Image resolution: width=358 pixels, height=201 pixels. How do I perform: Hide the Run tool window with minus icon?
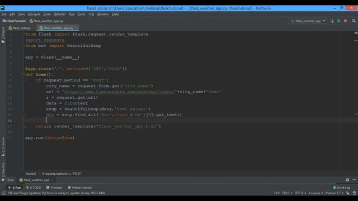354,180
